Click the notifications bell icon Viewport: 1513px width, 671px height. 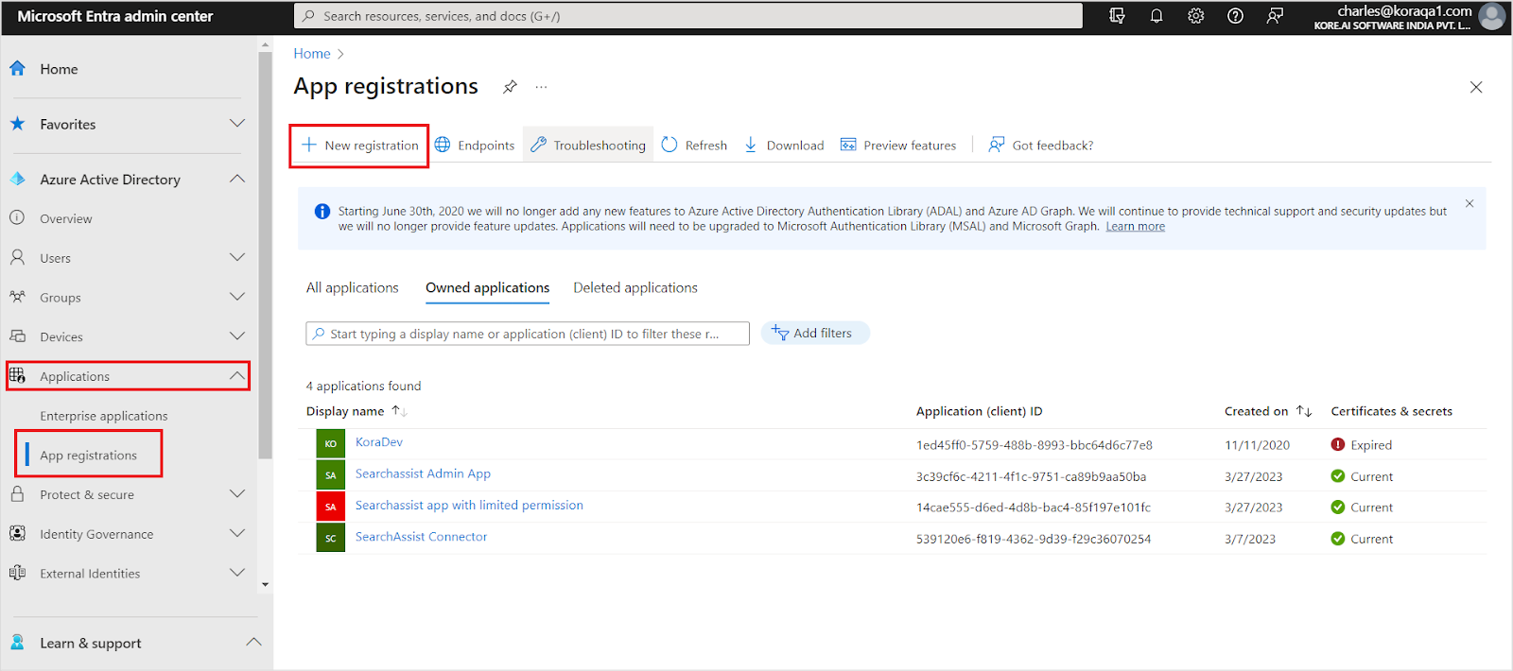pos(1156,16)
